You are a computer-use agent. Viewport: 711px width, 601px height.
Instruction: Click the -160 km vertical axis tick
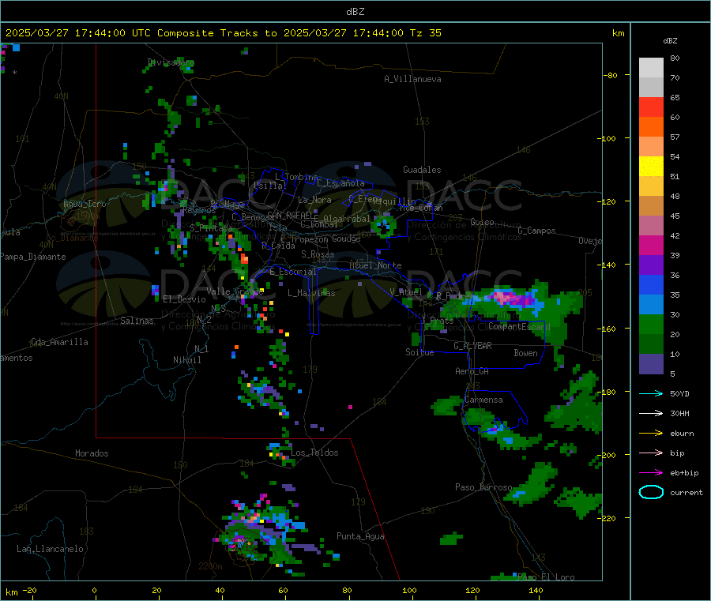(608, 329)
